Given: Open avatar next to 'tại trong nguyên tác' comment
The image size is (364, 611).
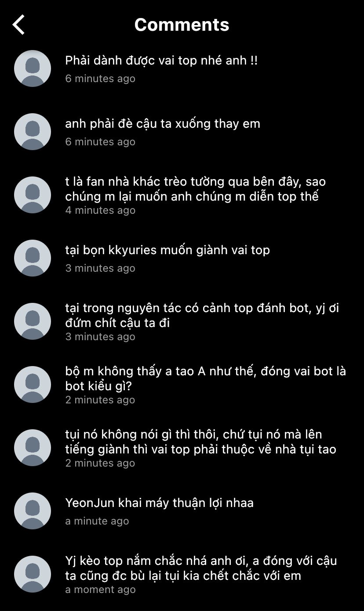Looking at the screenshot, I should (x=33, y=321).
